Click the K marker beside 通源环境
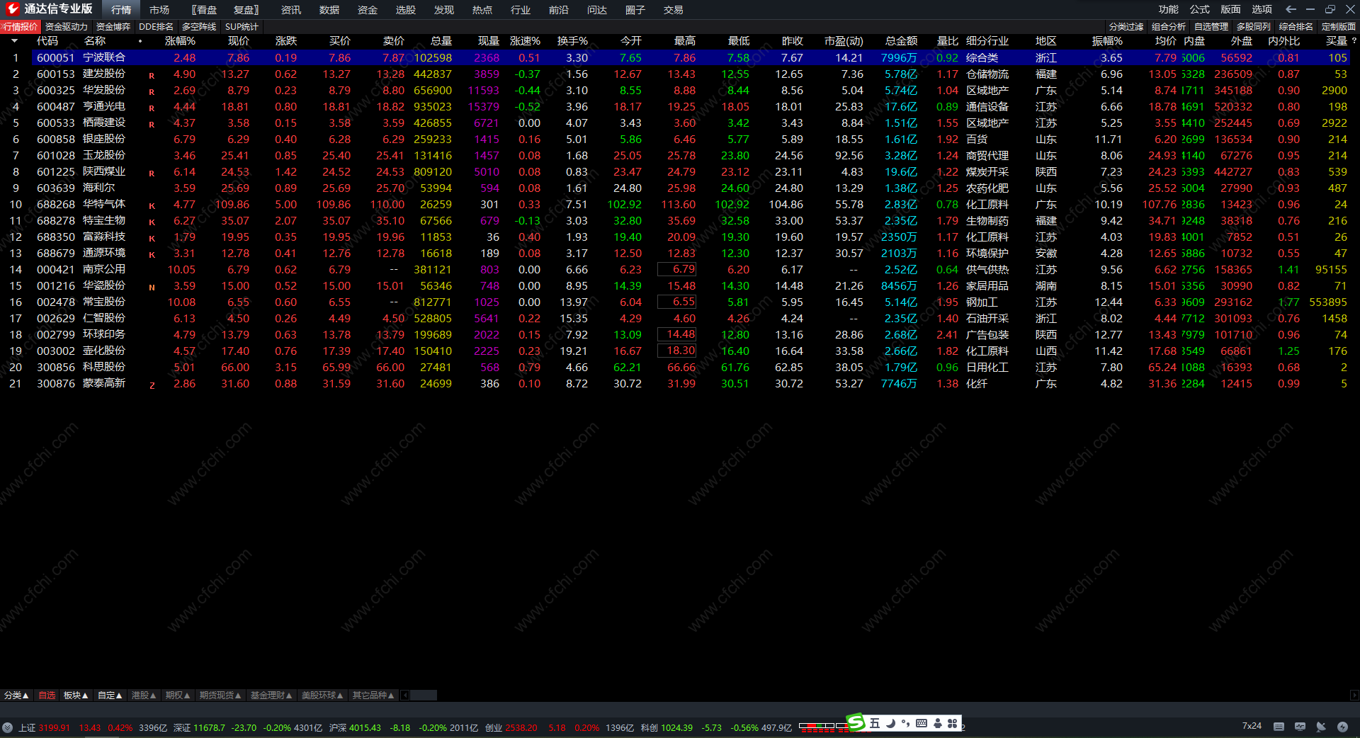This screenshot has height=738, width=1360. coord(152,255)
